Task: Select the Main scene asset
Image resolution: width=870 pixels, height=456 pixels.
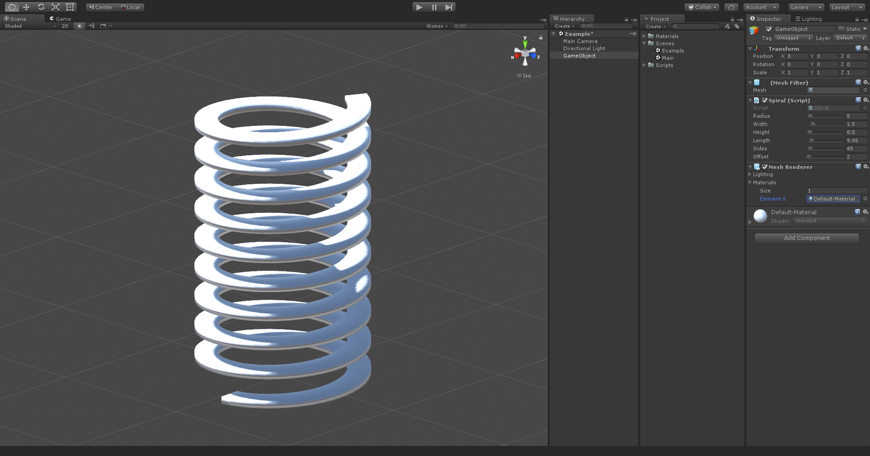Action: (665, 58)
